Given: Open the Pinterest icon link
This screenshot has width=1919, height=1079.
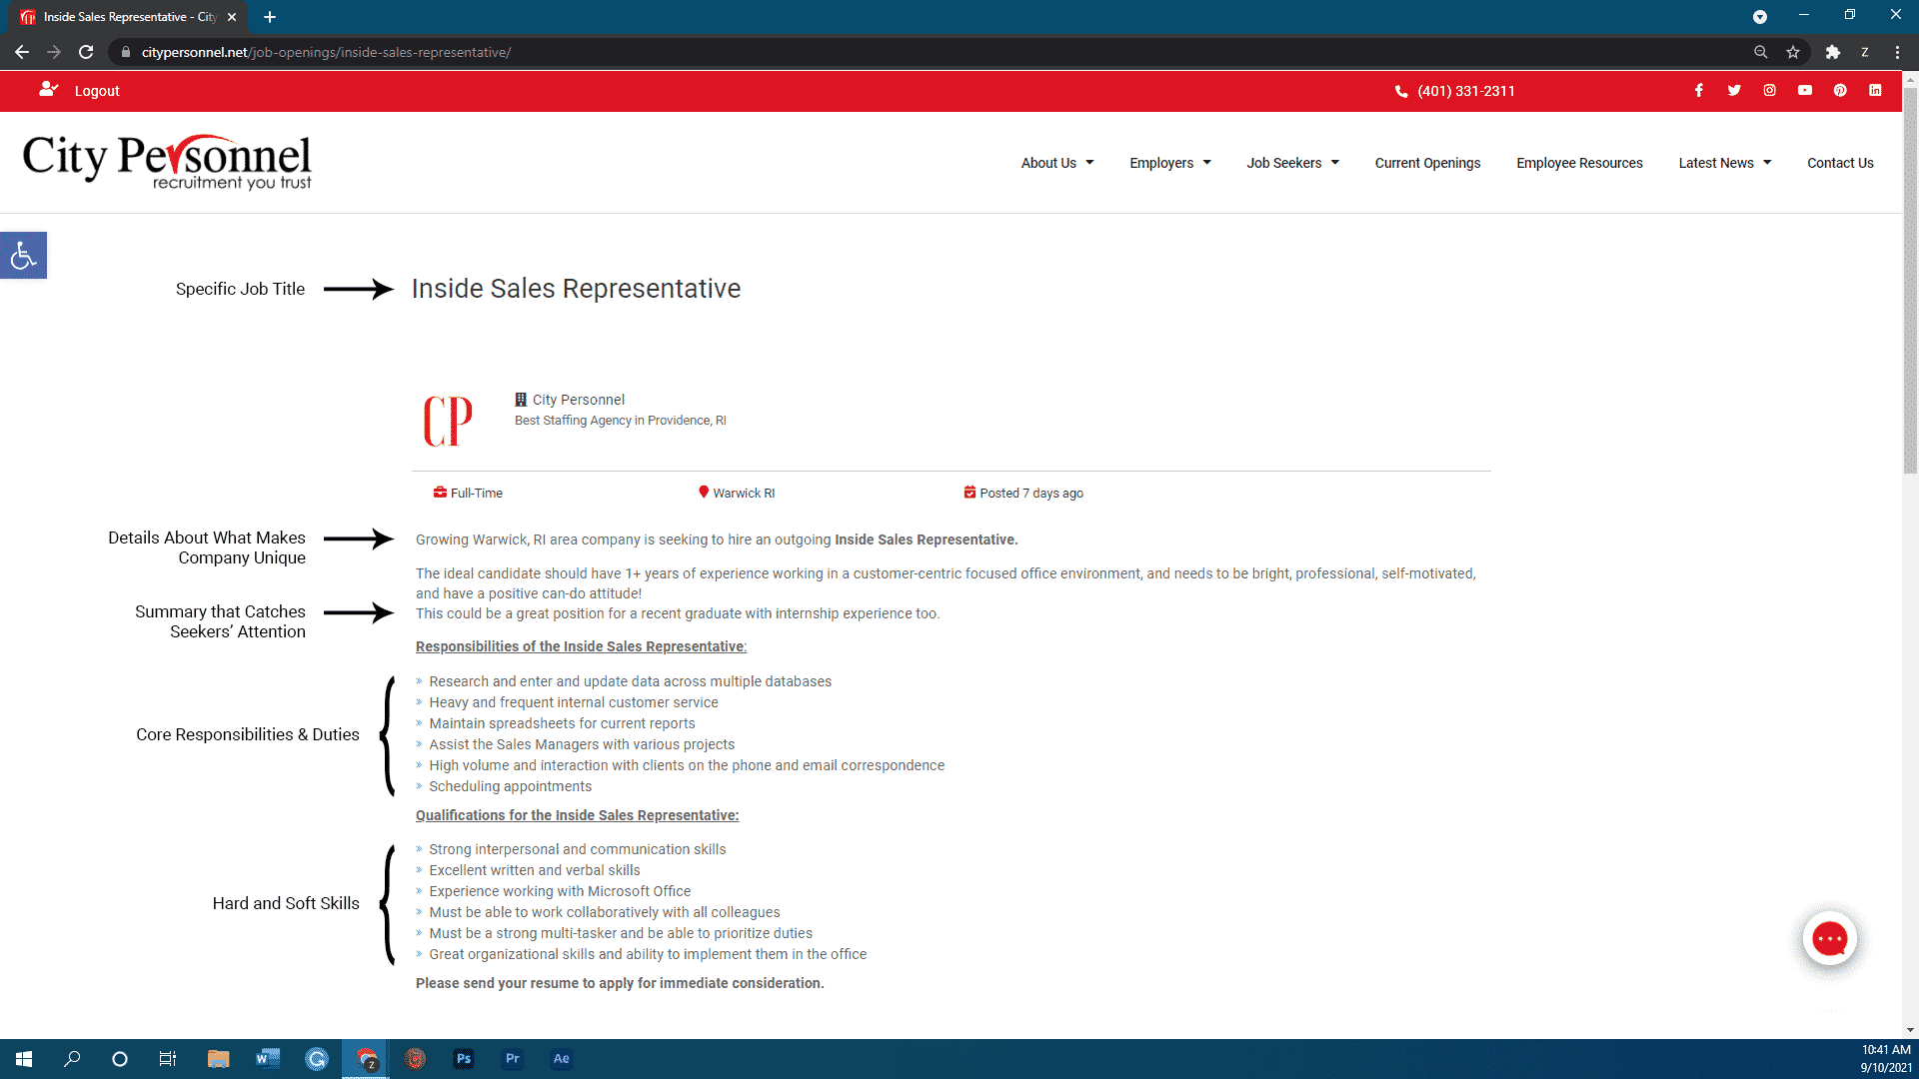Looking at the screenshot, I should [1840, 90].
